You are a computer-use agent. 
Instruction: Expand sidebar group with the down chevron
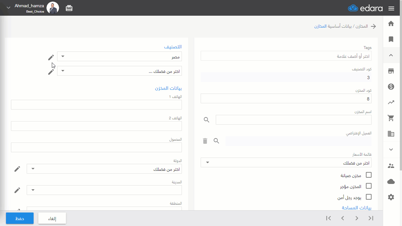(391, 149)
